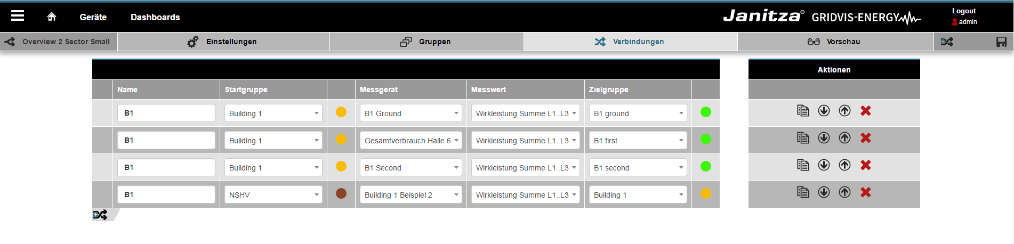Click the shuffle icon next to the save icon
The width and height of the screenshot is (1014, 244).
pyautogui.click(x=947, y=42)
